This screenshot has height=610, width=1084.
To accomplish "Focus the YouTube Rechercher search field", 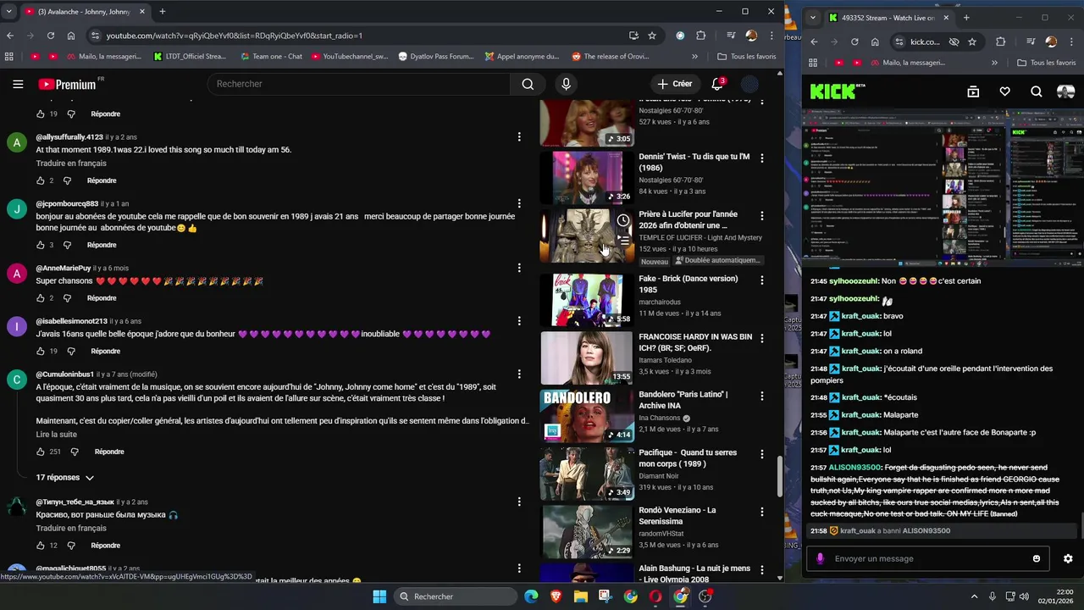I will (x=358, y=84).
